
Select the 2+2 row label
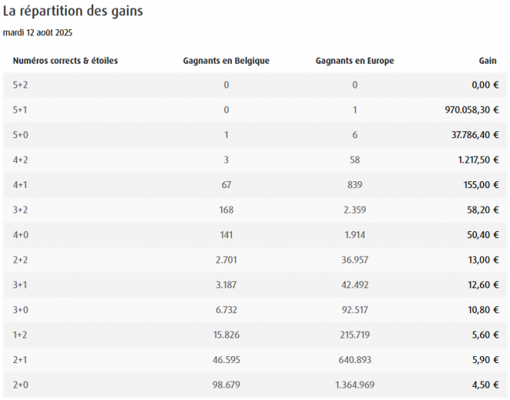[20, 260]
